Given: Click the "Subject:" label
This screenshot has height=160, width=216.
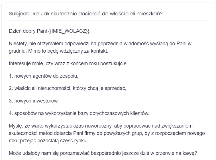Looking at the screenshot, I should [x=19, y=14].
